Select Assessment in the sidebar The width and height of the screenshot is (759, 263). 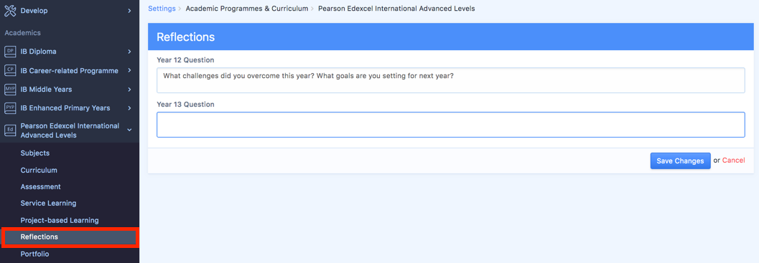coord(41,186)
